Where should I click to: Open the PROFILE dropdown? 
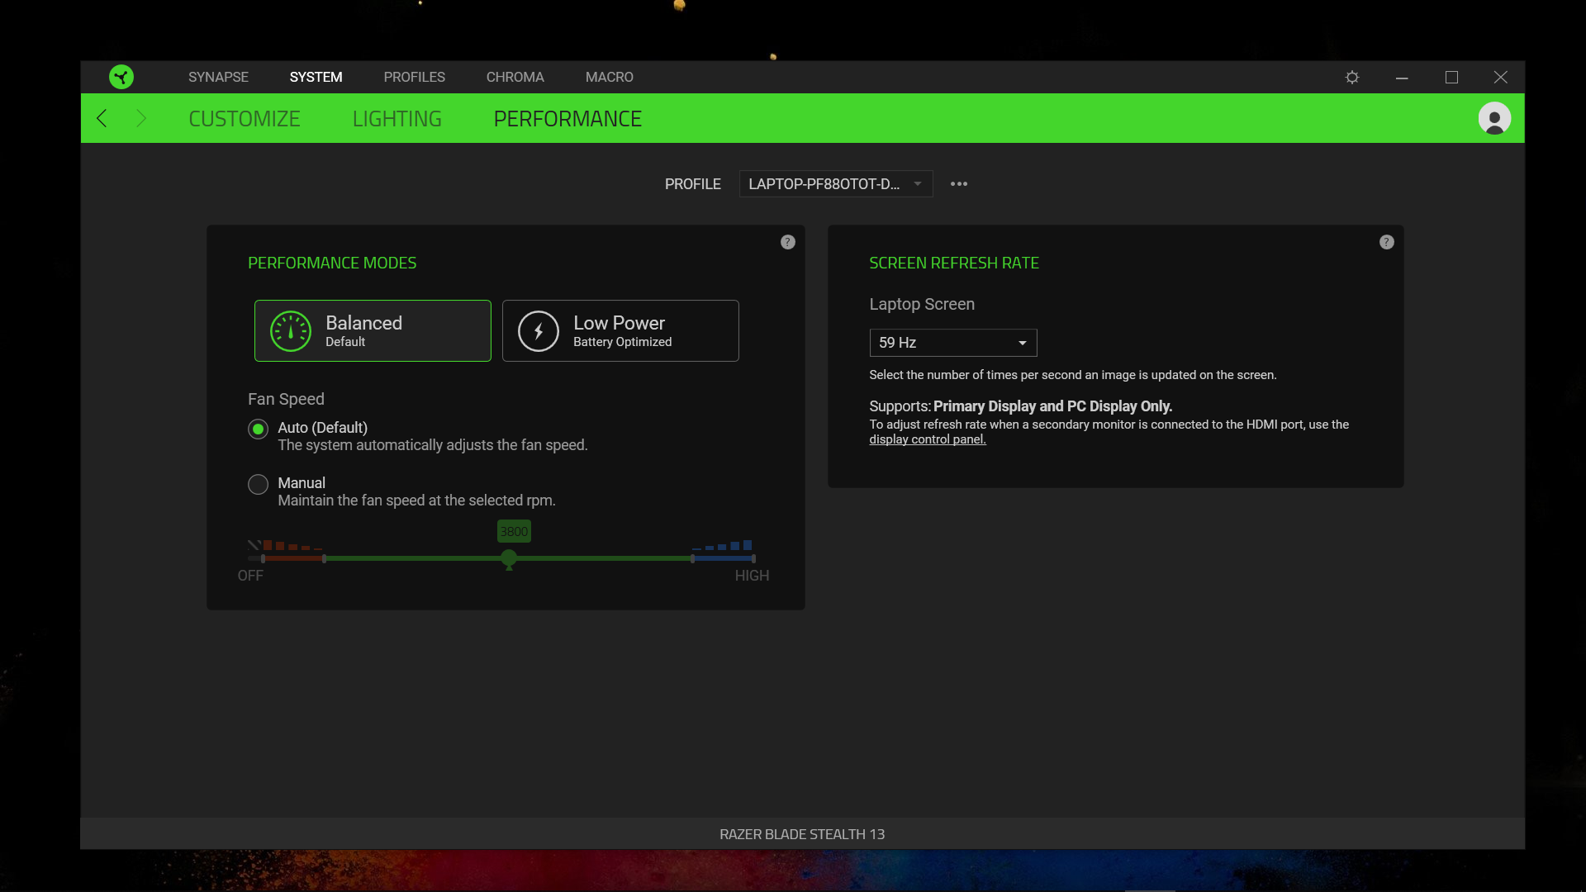tap(836, 183)
